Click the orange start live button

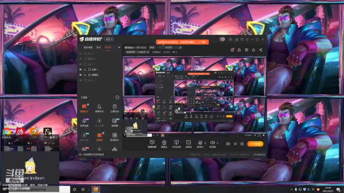click(x=255, y=144)
